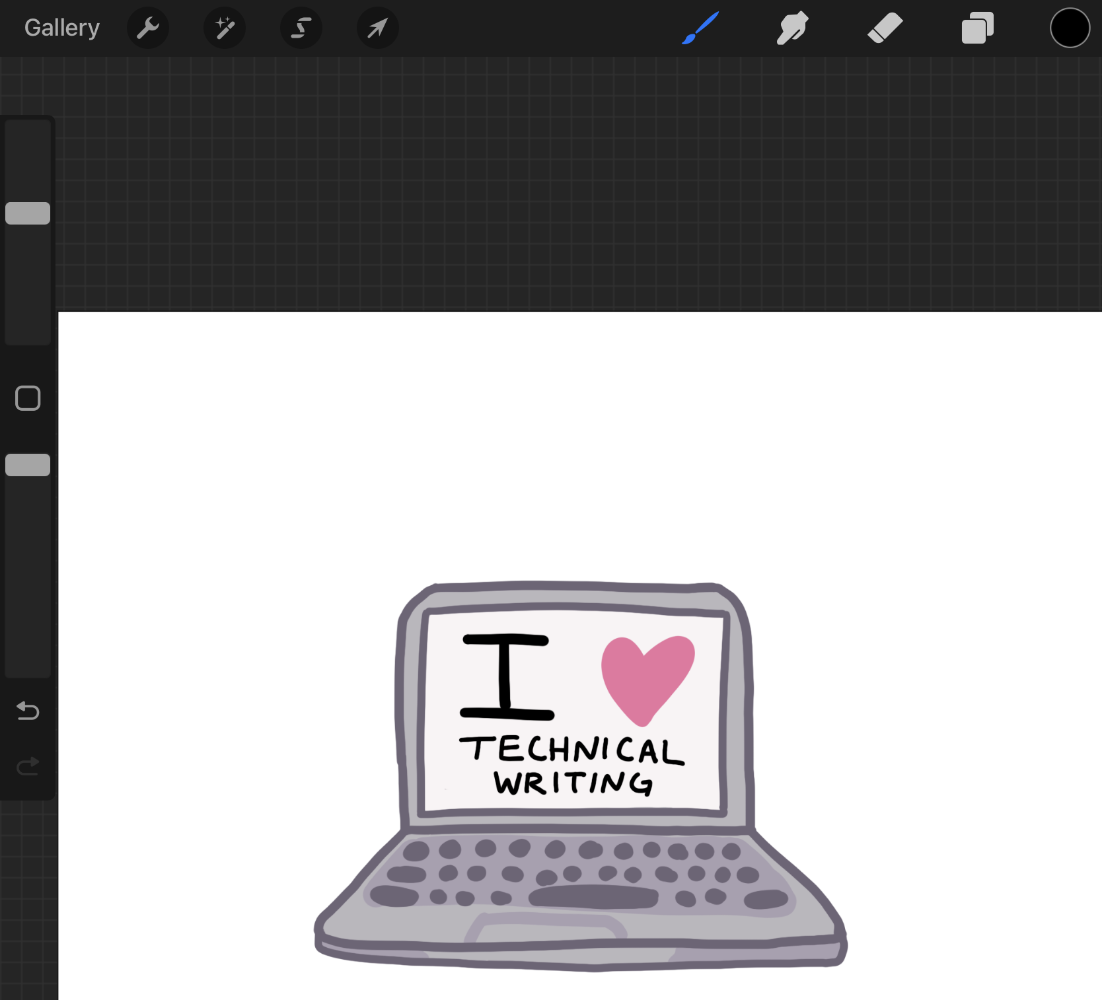1102x1000 pixels.
Task: Return to the Gallery
Action: coord(61,28)
